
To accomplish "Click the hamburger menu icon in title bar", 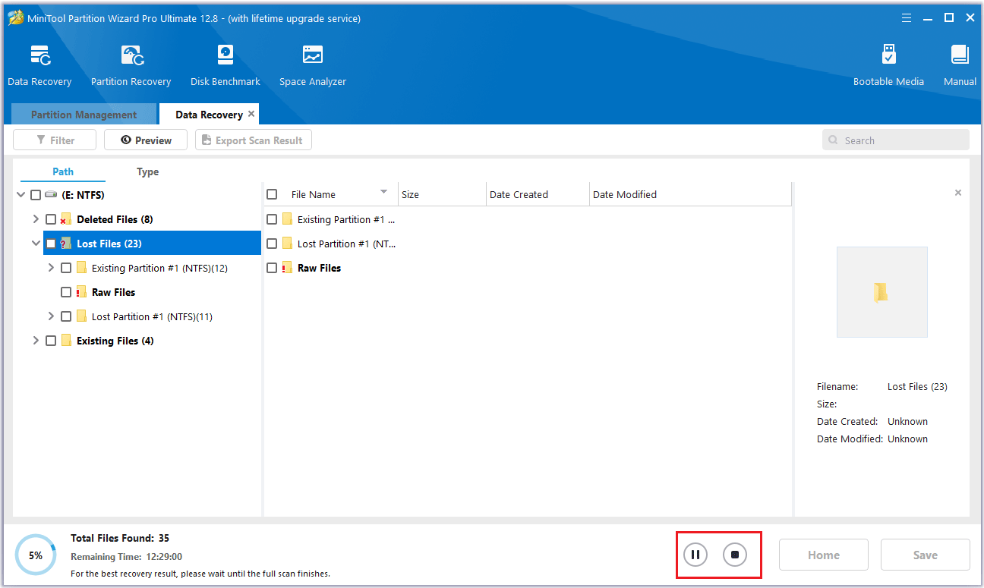I will [x=907, y=17].
